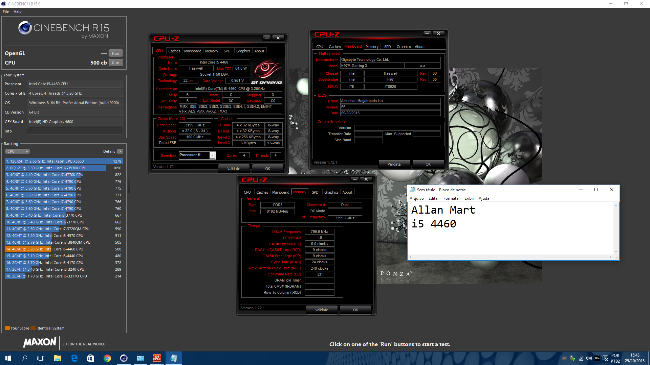The image size is (650, 365).
Task: Switch to Caches tab in CPU window
Action: [x=174, y=51]
